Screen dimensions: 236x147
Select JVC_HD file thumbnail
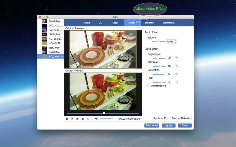[x=45, y=26]
